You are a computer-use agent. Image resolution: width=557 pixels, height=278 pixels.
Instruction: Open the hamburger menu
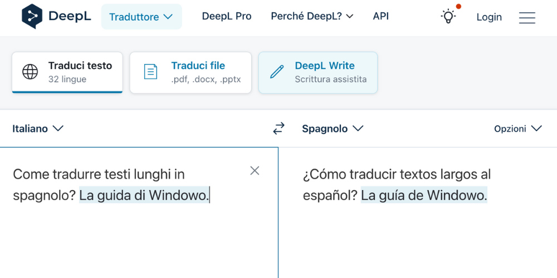point(527,17)
